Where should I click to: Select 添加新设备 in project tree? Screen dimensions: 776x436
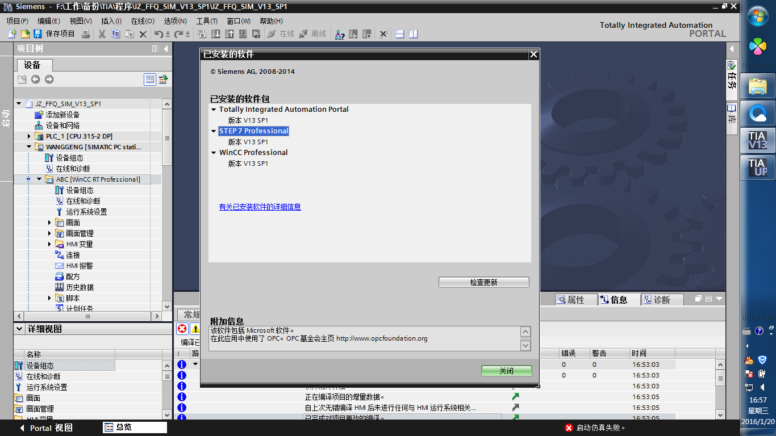62,115
